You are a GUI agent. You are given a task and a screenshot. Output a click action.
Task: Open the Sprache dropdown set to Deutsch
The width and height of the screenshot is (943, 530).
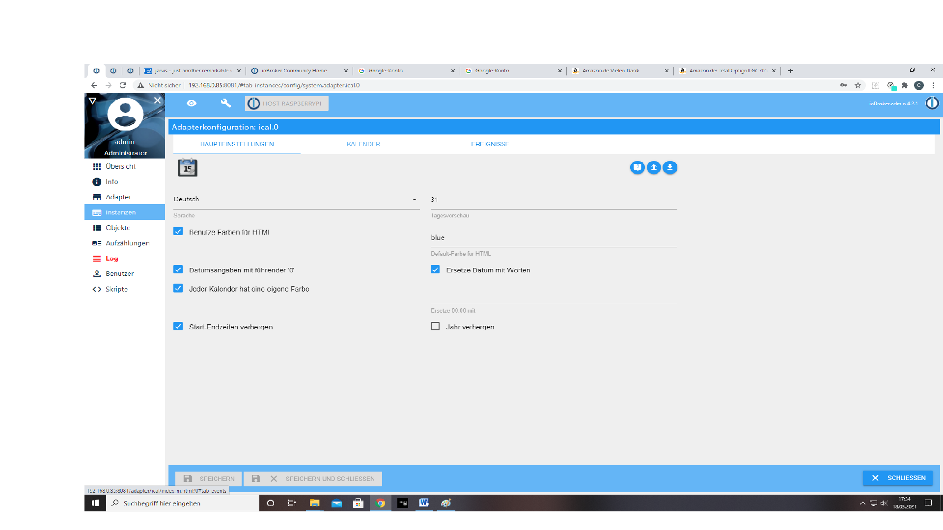[x=296, y=199]
